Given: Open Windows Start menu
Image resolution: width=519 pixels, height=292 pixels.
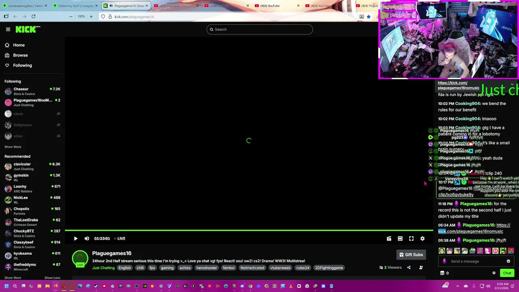Looking at the screenshot, I should point(6,286).
